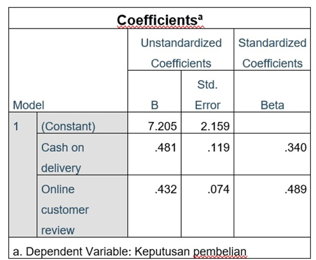316x260 pixels.
Task: Click the Beta value .340
Action: (296, 147)
